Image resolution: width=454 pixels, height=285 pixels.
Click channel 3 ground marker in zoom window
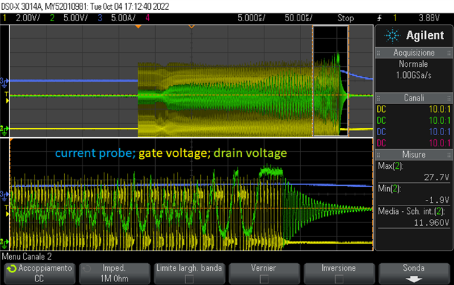tap(4, 195)
